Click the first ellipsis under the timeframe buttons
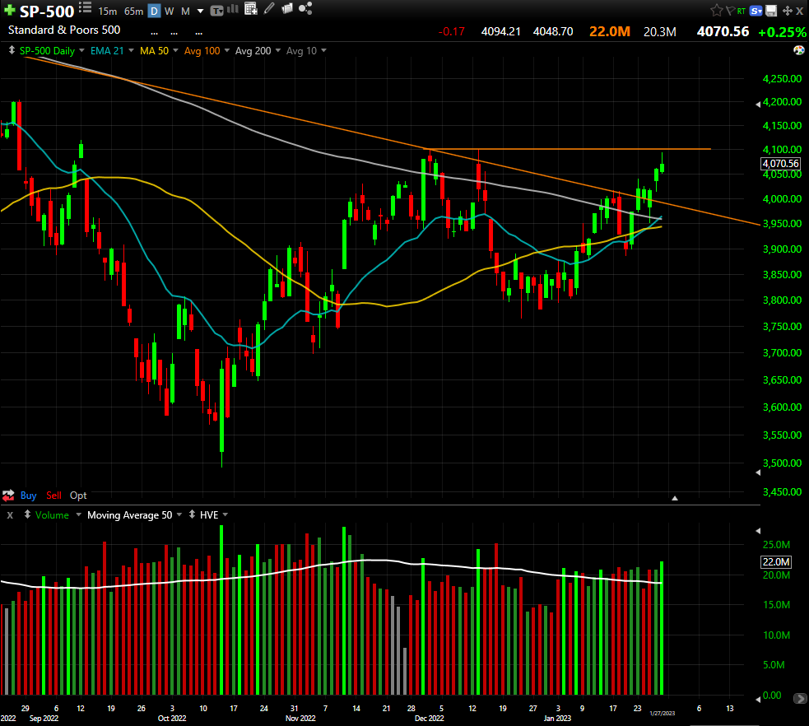Viewport: 809px width, 726px height. point(154,34)
